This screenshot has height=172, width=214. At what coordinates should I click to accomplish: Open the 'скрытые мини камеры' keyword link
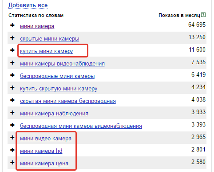click(50, 39)
